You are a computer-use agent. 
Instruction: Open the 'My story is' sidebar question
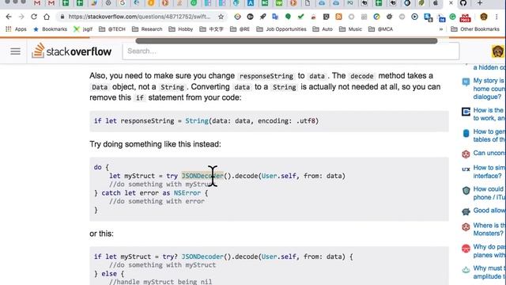[x=489, y=89]
